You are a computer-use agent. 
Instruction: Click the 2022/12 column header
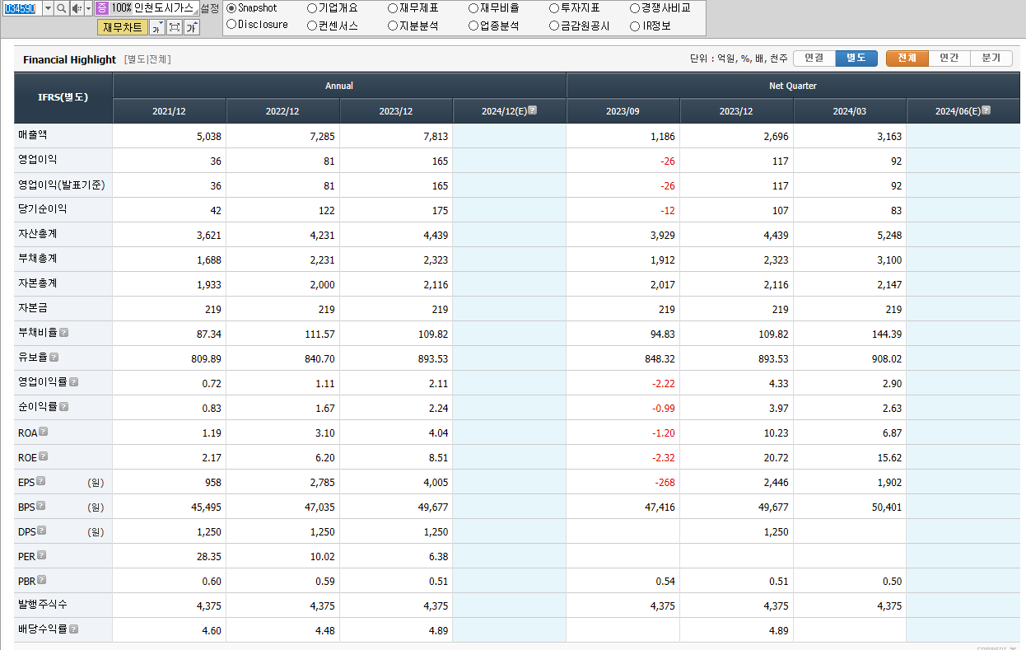click(282, 111)
